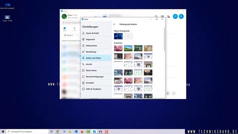The height and width of the screenshot is (134, 238).
Task: Click the settings window vertical scrollbar
Action: point(164,39)
